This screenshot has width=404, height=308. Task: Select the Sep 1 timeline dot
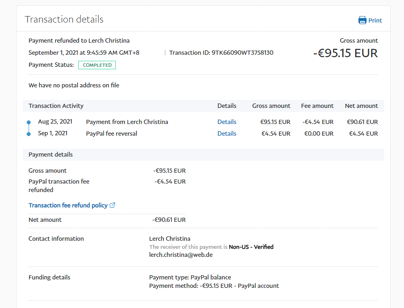coord(28,134)
